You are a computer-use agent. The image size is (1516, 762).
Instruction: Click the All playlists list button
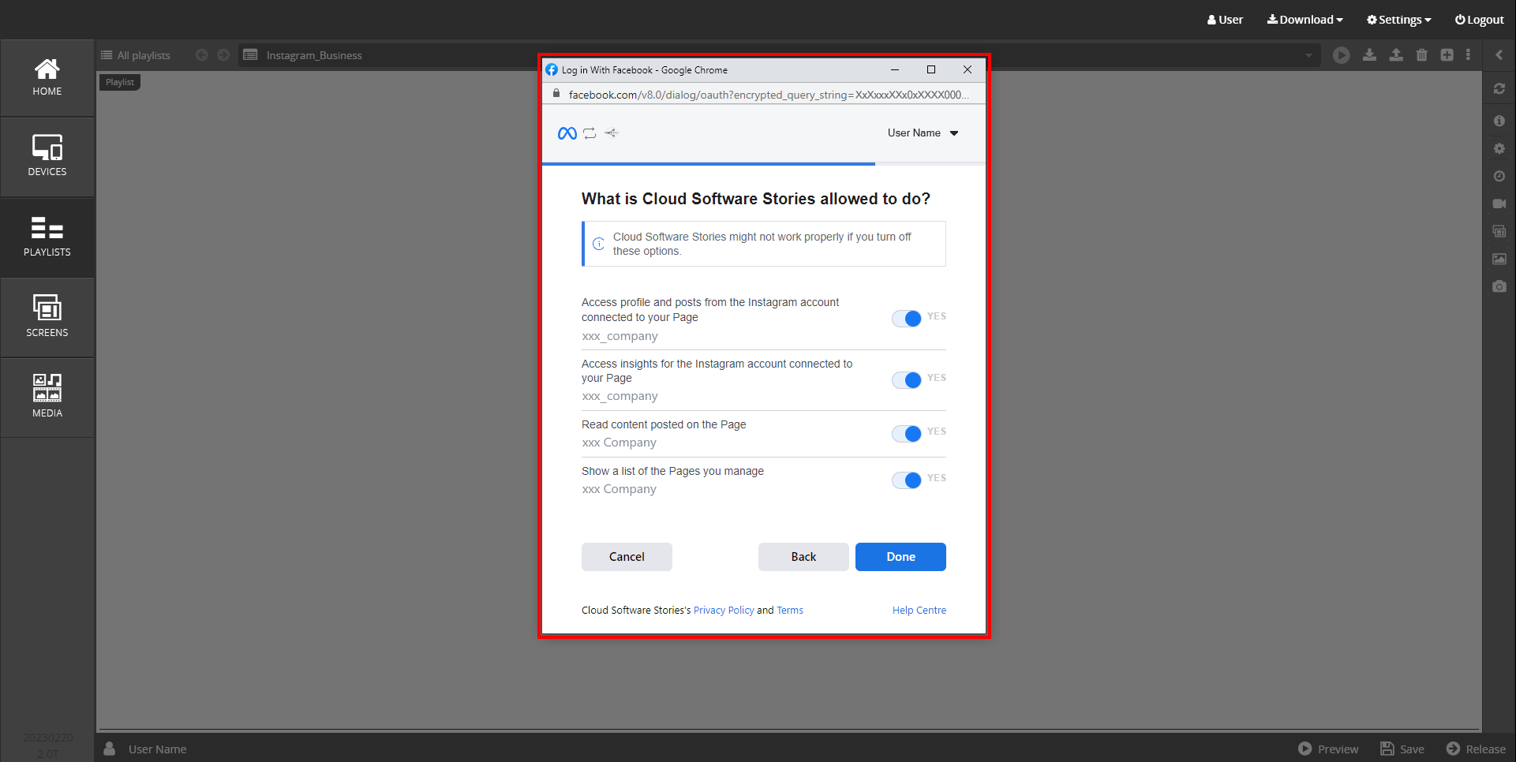(x=136, y=55)
